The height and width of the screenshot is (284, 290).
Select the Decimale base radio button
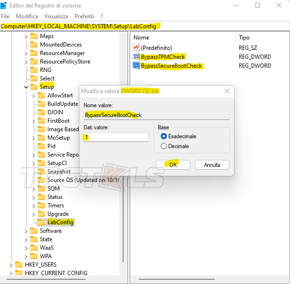(164, 146)
